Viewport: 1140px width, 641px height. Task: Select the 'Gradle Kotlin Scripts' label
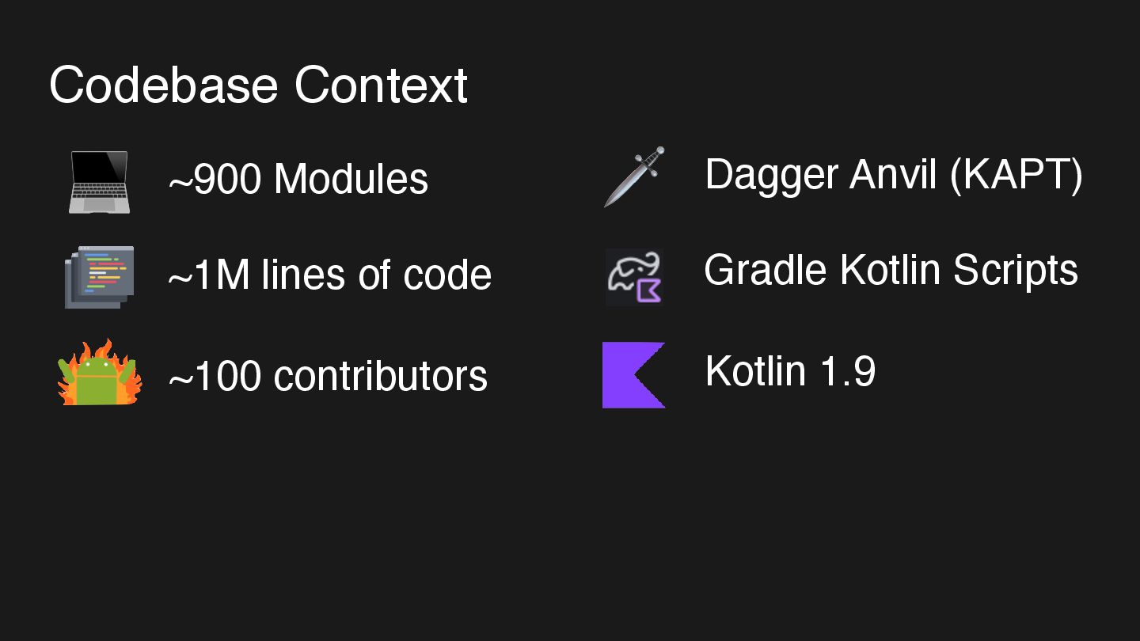(x=891, y=271)
